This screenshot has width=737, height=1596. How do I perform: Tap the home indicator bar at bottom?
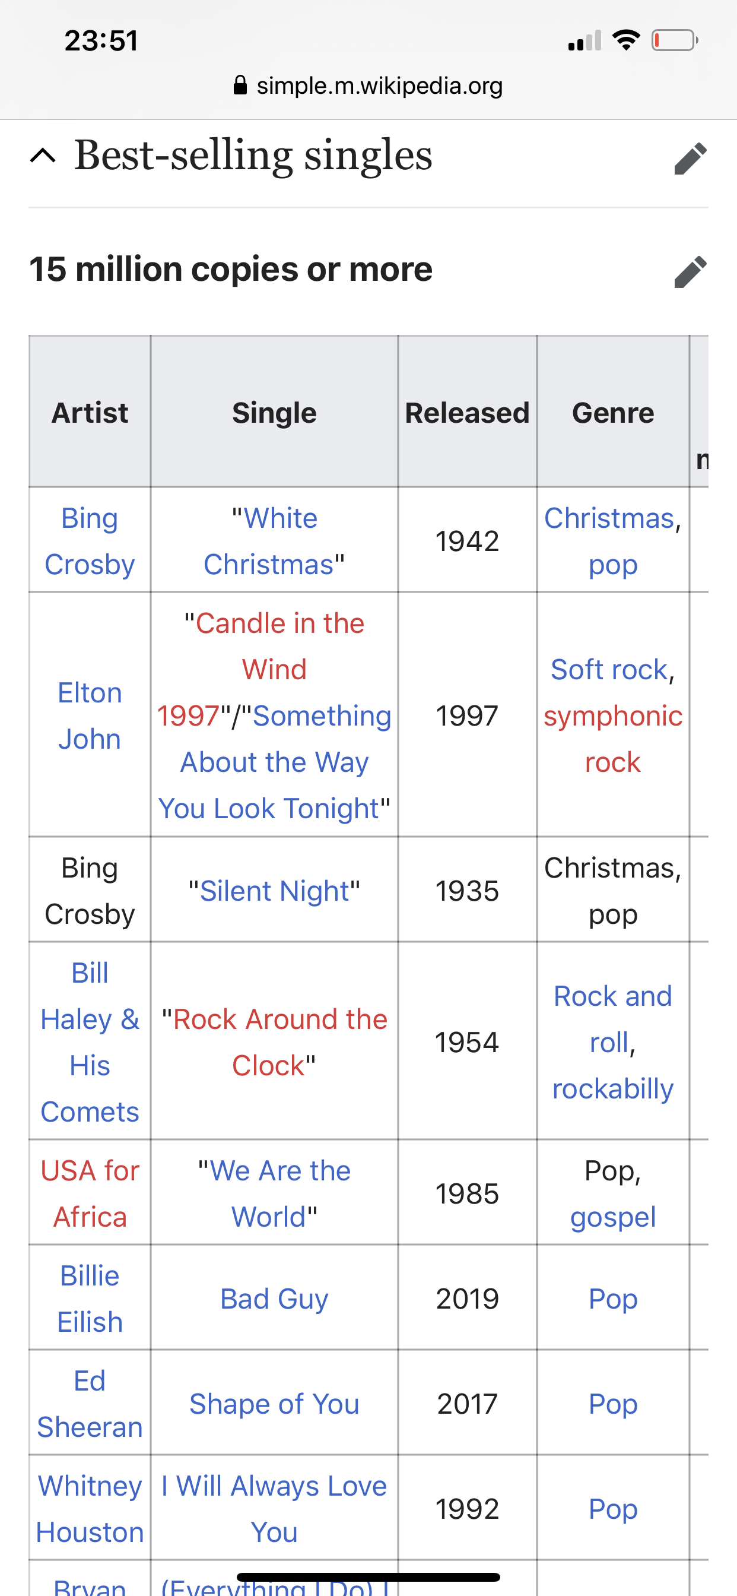(368, 1577)
